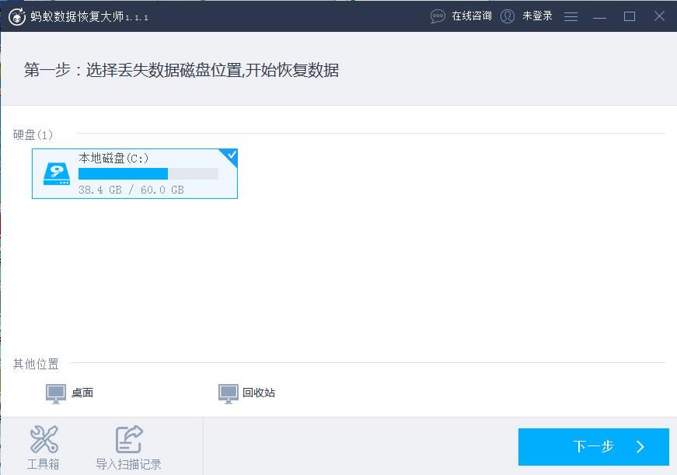
Task: Click the app logo in the title bar
Action: [x=17, y=17]
